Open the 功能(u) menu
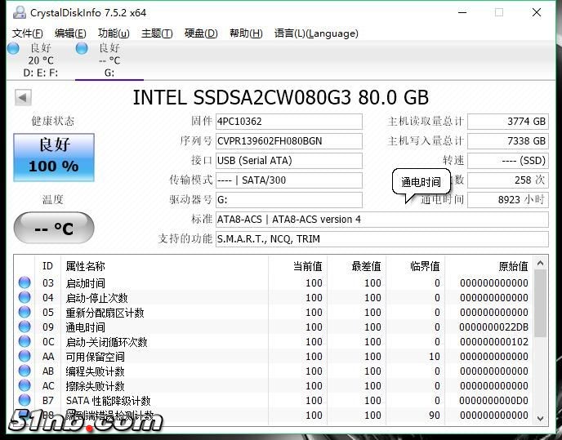This screenshot has width=562, height=440. click(114, 33)
